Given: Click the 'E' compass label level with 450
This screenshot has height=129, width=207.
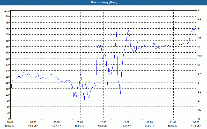Looking at the screenshot, I should pos(199,29).
